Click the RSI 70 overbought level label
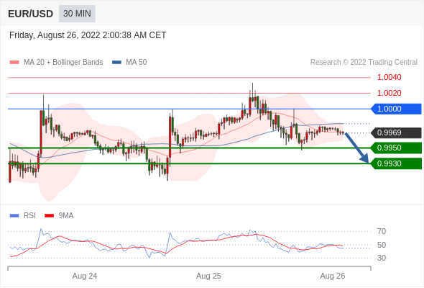The image size is (424, 288). (382, 231)
